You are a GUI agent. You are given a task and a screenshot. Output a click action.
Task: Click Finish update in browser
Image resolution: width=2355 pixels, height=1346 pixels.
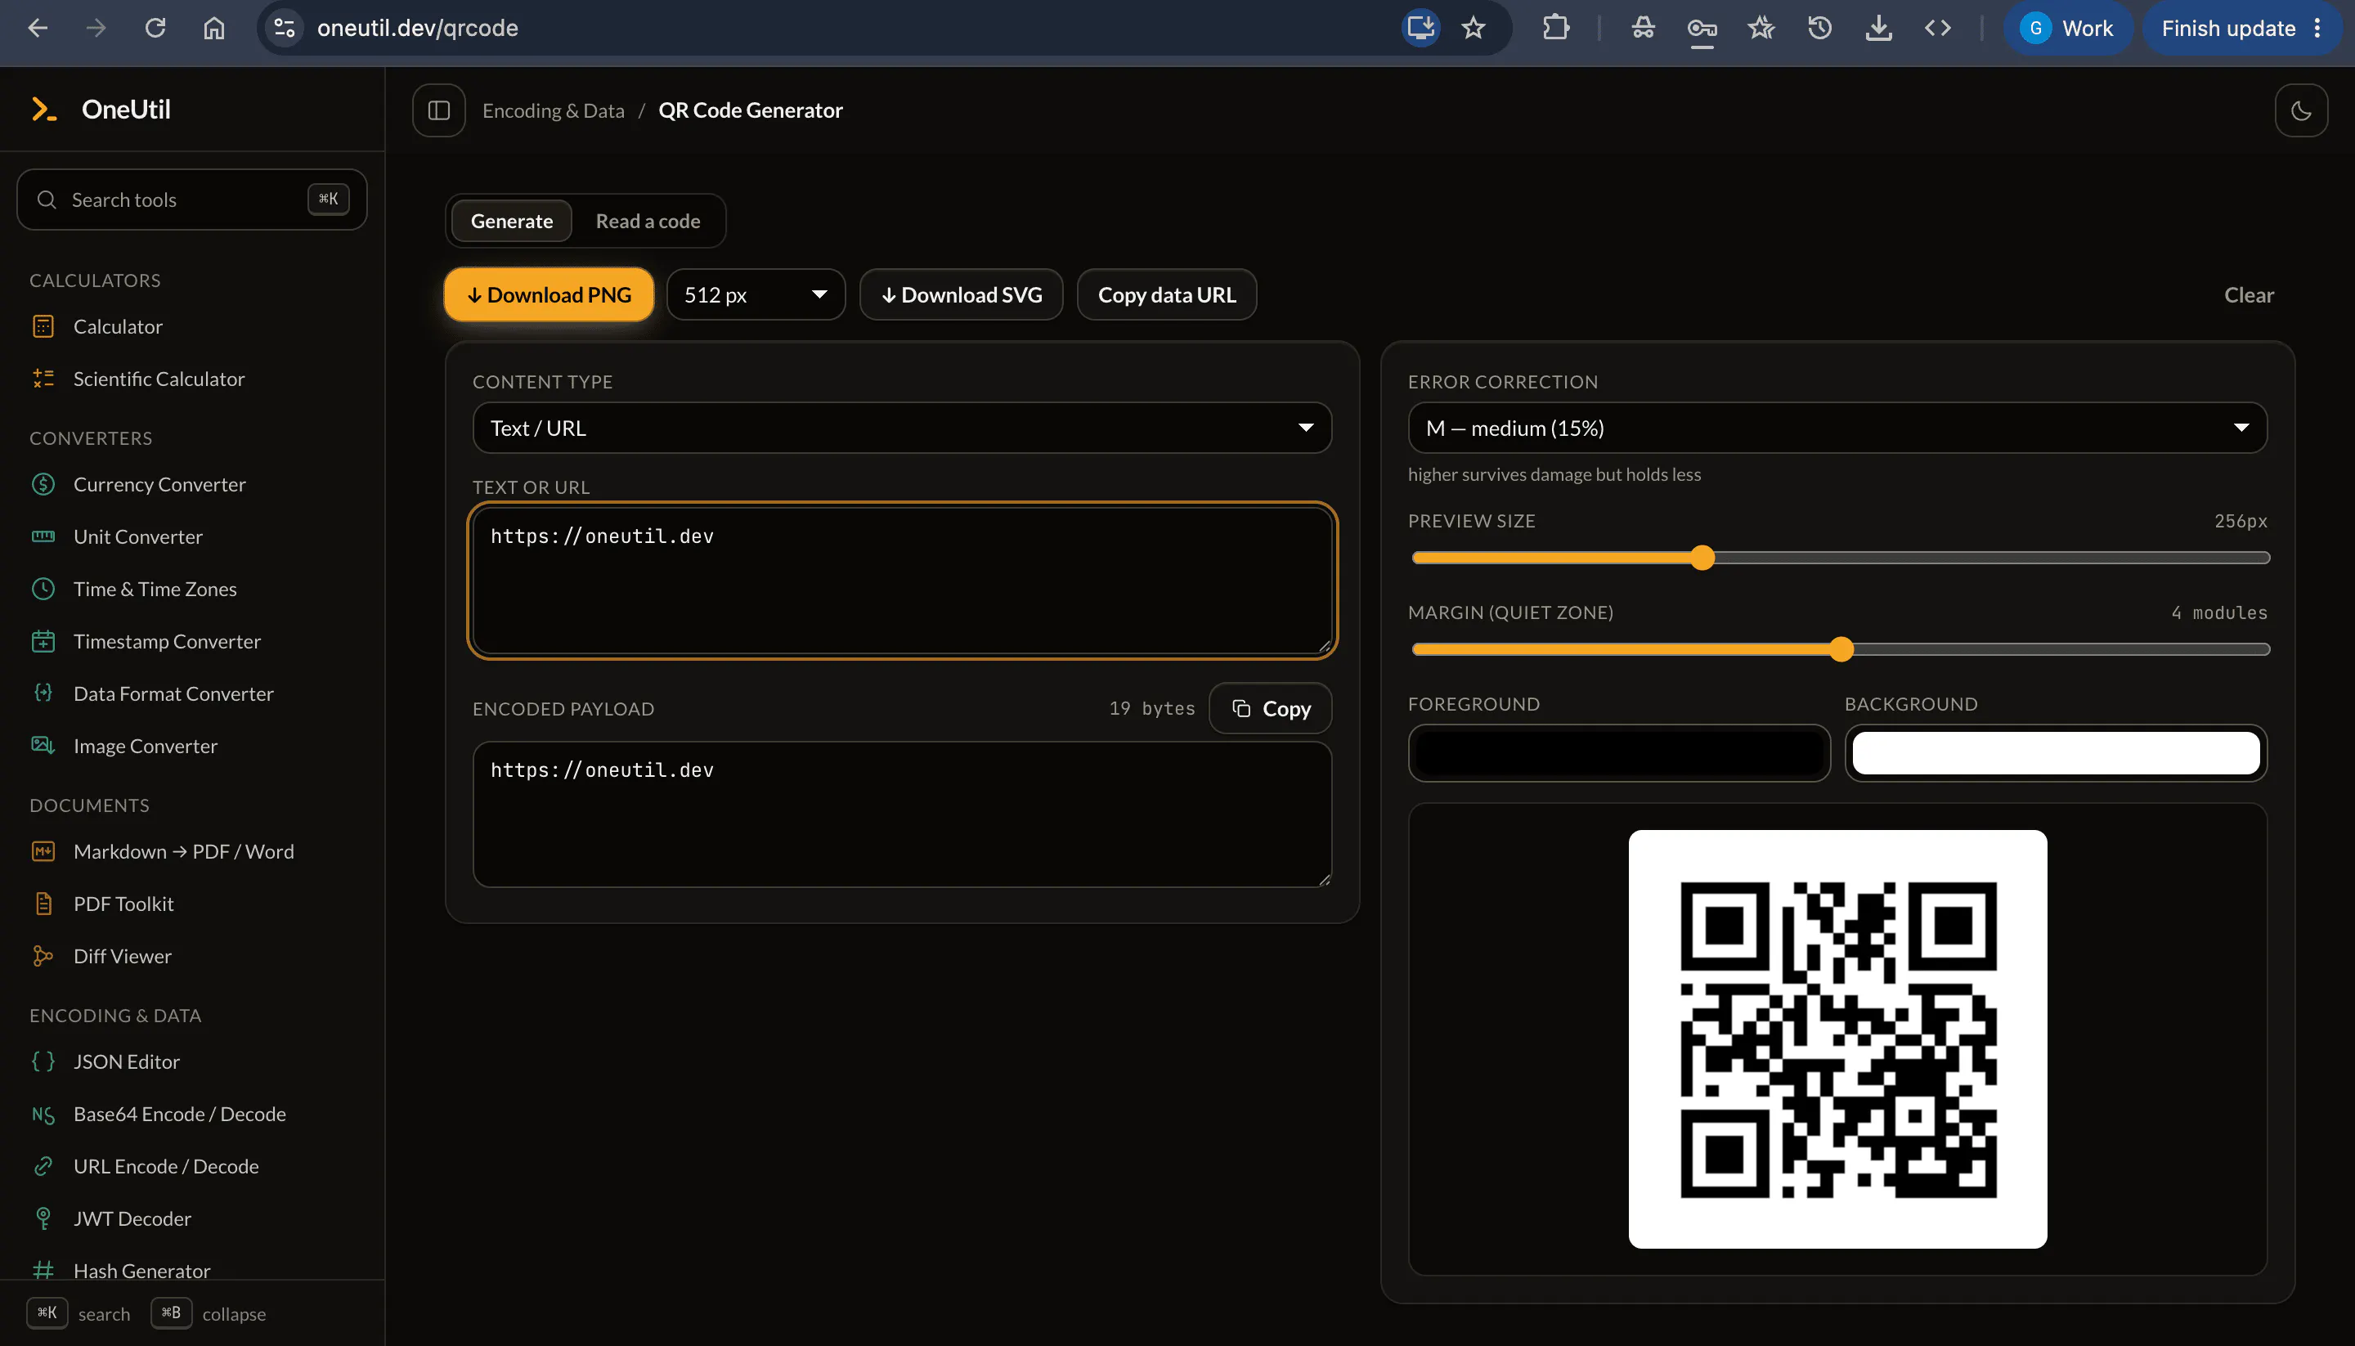[x=2243, y=28]
